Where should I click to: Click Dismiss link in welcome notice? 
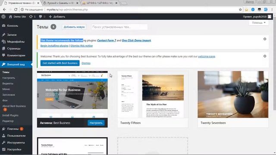[x=86, y=63]
